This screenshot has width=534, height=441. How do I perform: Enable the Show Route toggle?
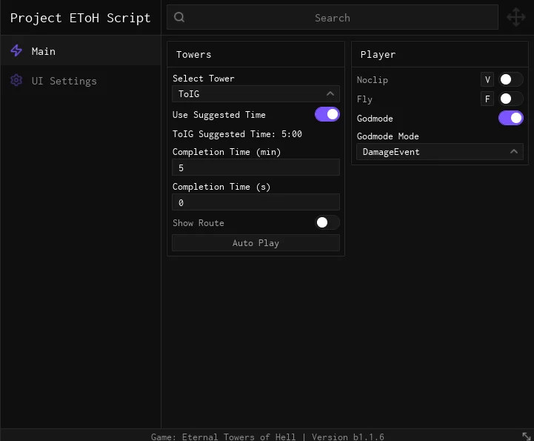click(x=327, y=222)
